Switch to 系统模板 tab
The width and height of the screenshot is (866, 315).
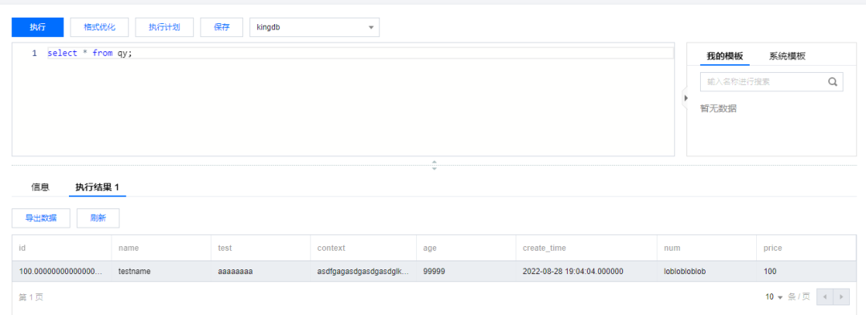[787, 56]
